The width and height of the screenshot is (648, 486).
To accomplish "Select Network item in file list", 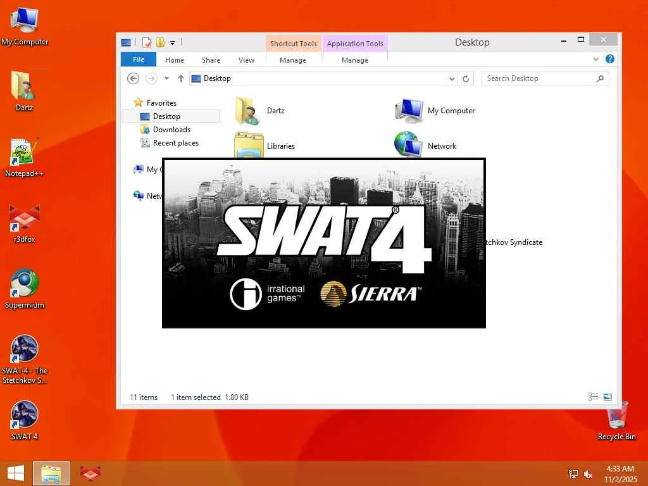I will pyautogui.click(x=425, y=146).
